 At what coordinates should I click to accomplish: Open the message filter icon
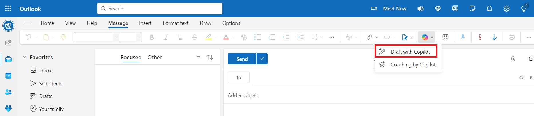198,57
